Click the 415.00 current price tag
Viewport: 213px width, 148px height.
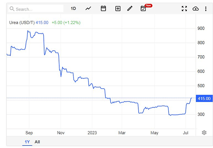click(203, 99)
